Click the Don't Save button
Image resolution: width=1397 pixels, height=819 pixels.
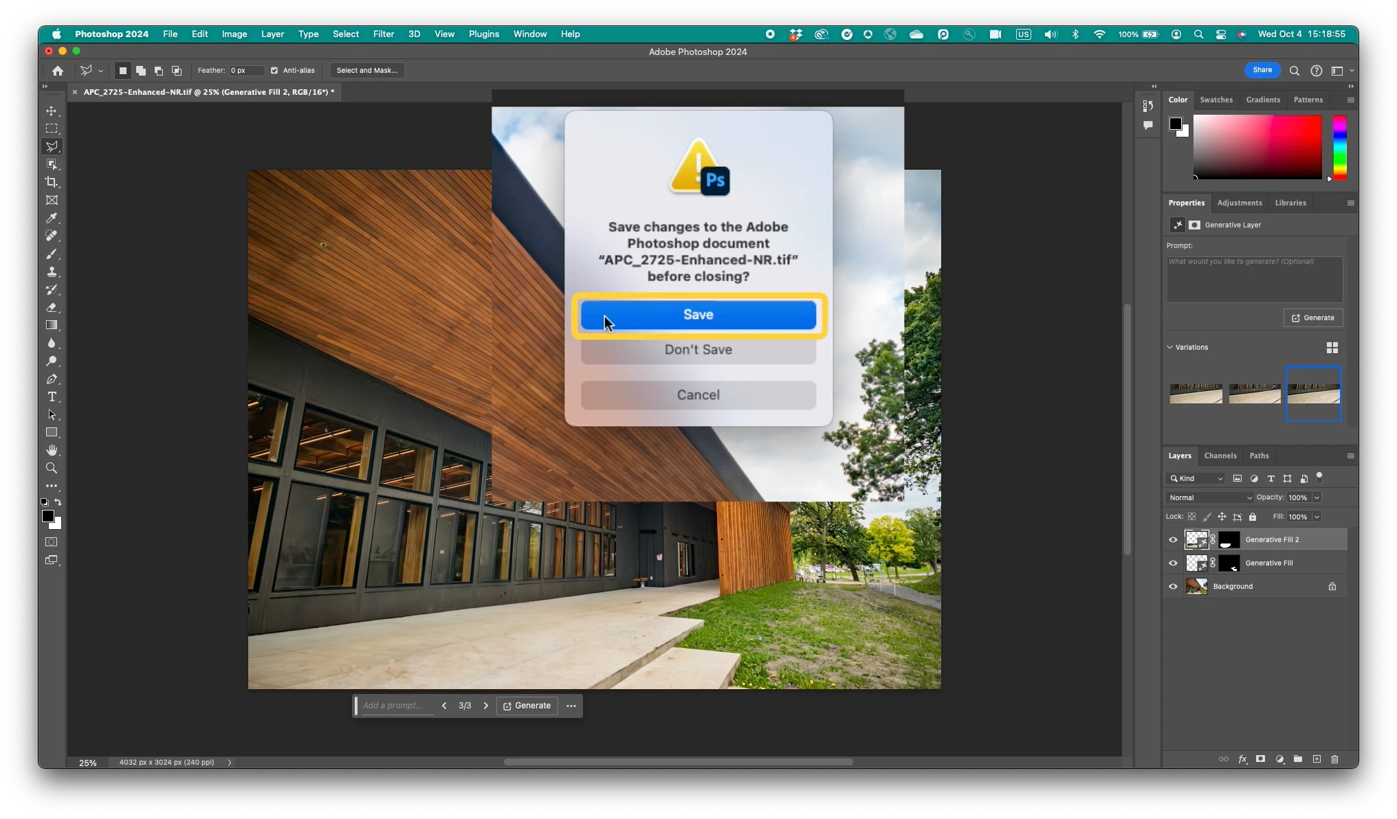pyautogui.click(x=698, y=350)
